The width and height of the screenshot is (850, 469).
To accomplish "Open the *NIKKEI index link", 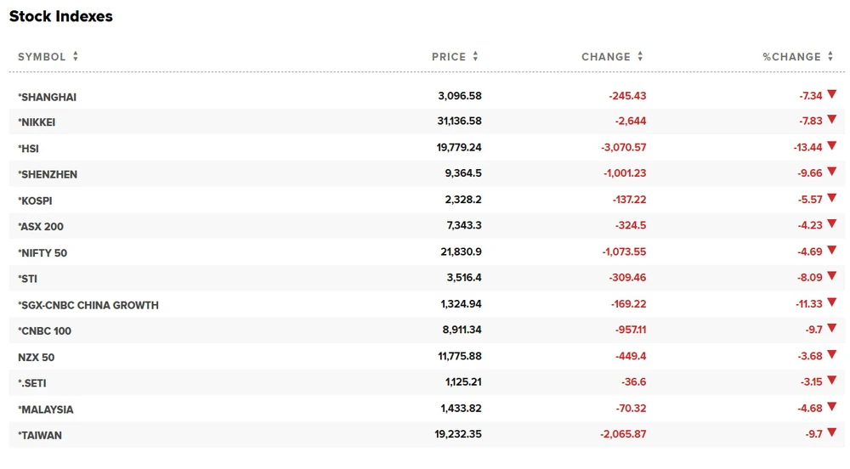I will click(37, 122).
